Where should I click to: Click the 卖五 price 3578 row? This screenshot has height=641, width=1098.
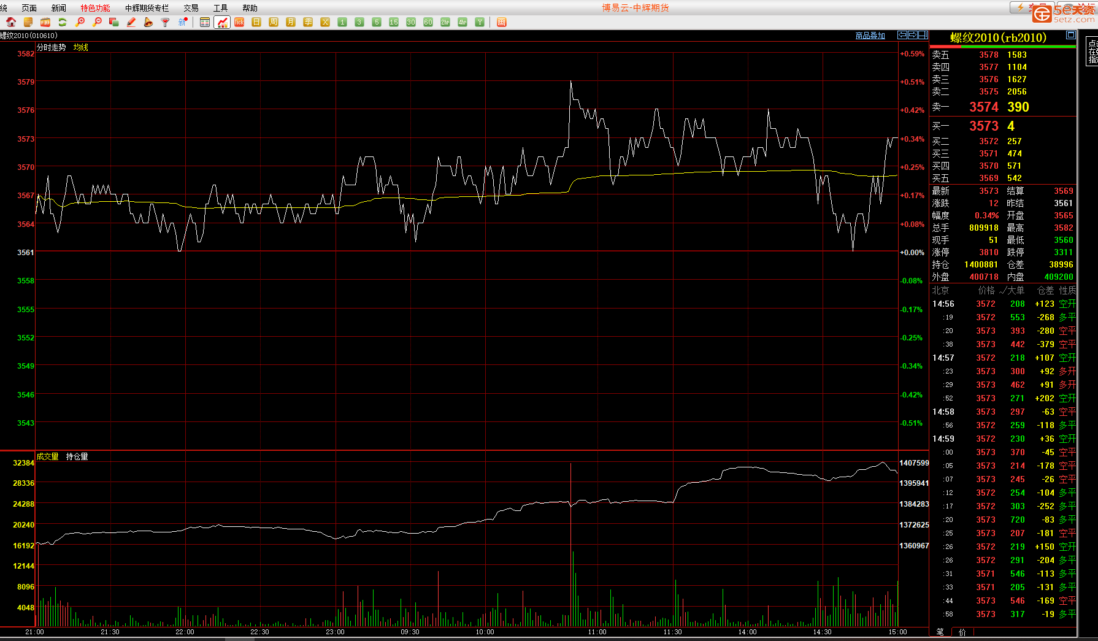pos(1002,55)
